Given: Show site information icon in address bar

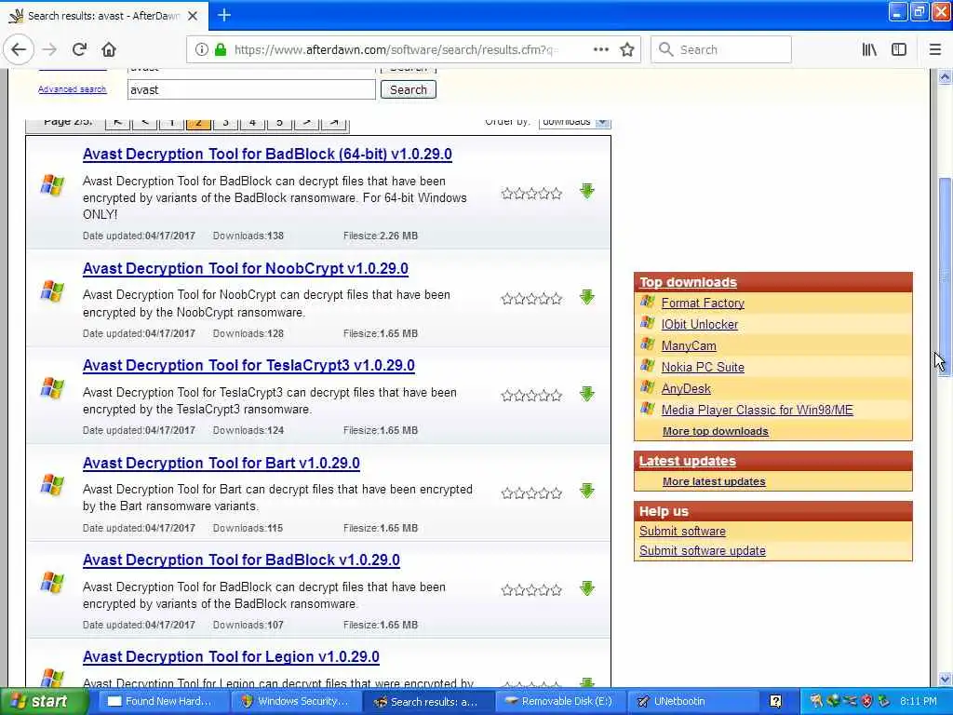Looking at the screenshot, I should pyautogui.click(x=201, y=49).
